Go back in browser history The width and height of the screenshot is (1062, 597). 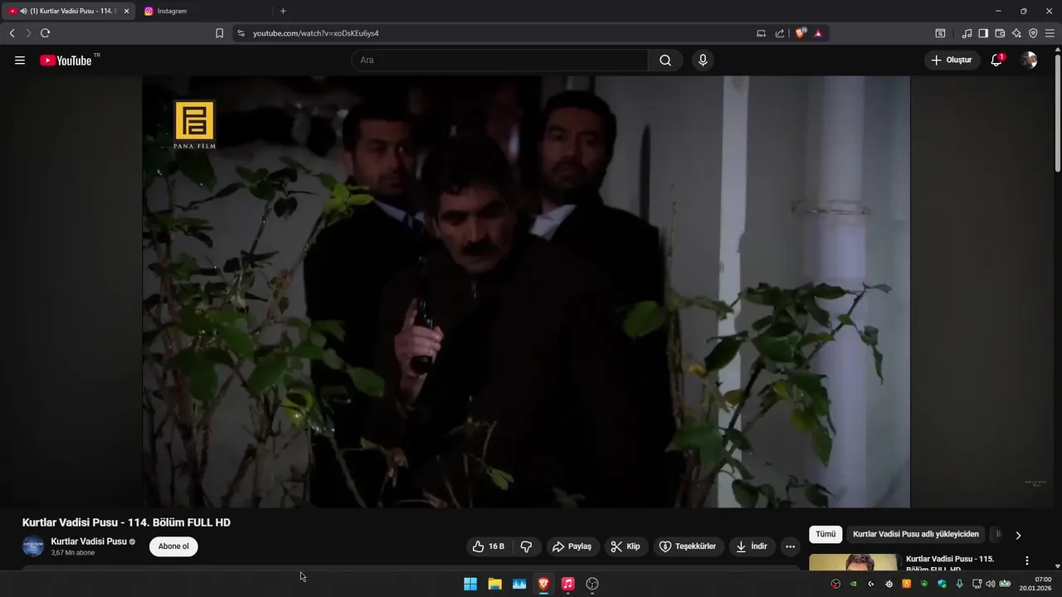(12, 33)
